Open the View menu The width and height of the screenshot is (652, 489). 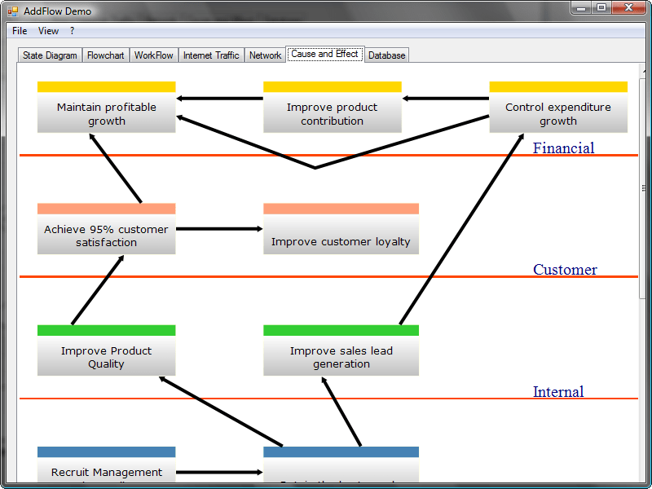tap(48, 30)
